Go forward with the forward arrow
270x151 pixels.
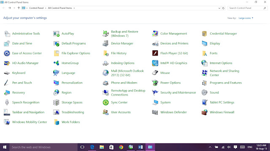[x=9, y=8]
